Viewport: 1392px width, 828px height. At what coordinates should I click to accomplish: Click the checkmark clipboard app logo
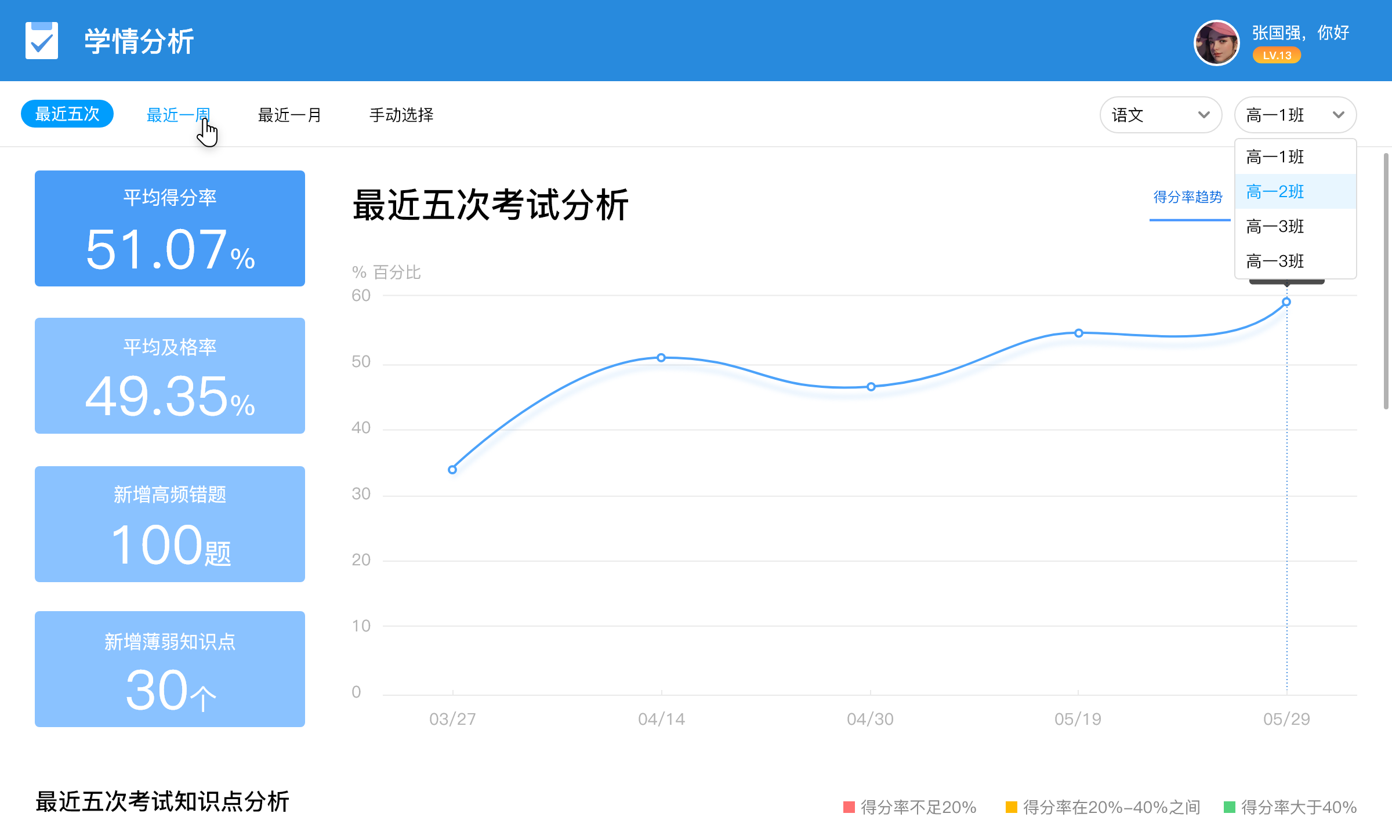(42, 41)
